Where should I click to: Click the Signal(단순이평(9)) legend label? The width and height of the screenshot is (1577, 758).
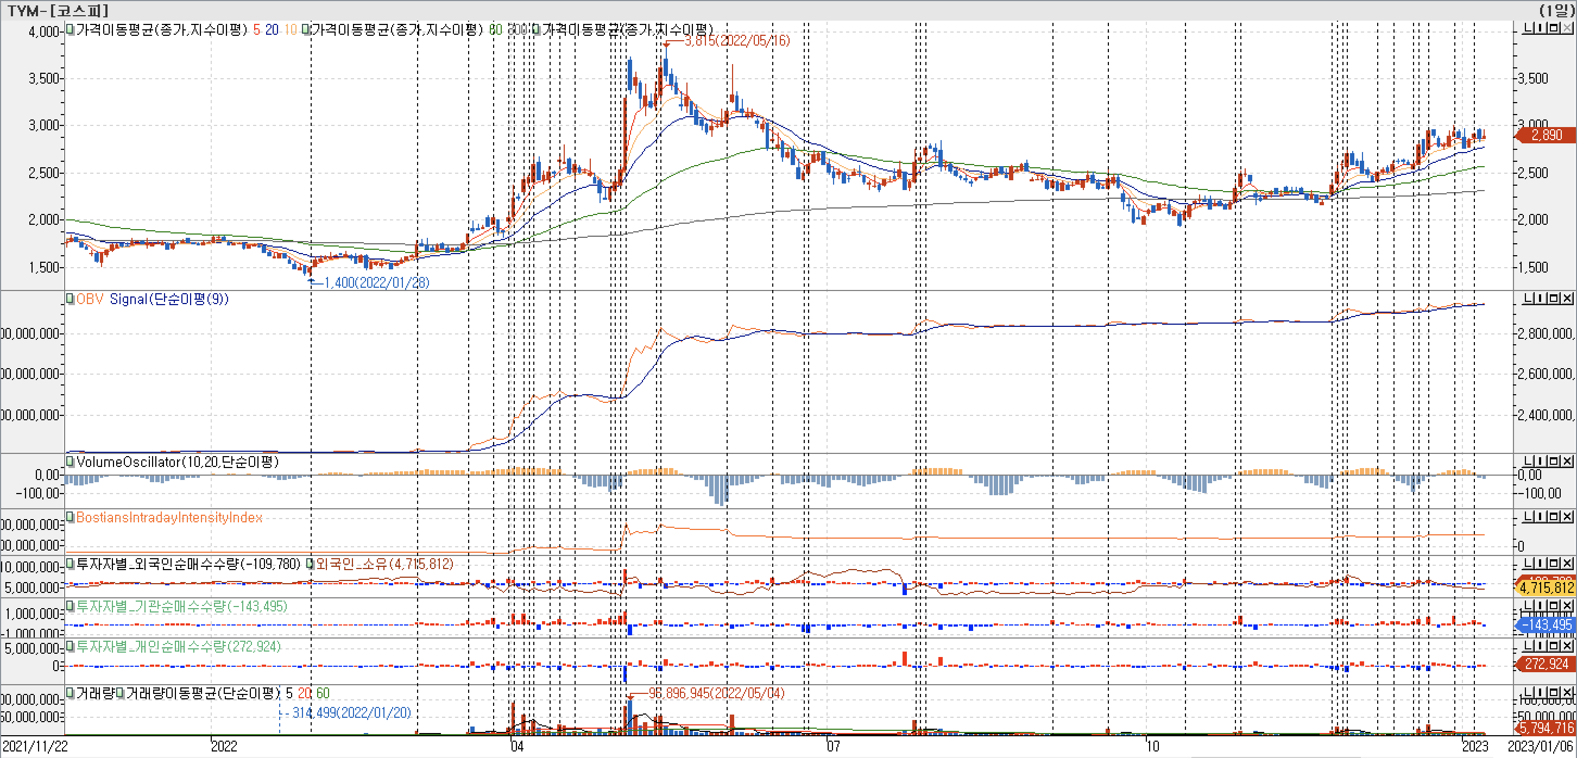coord(169,299)
